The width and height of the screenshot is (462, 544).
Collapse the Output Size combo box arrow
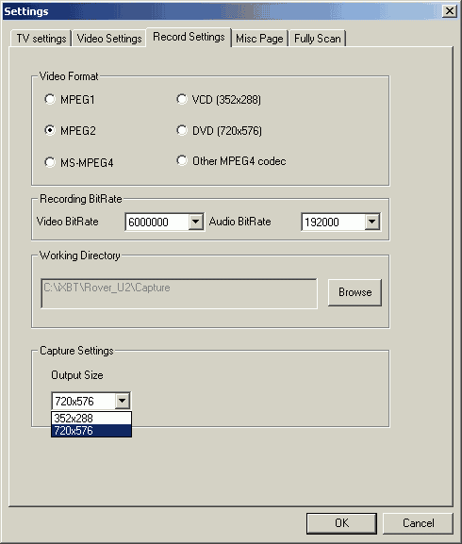(123, 401)
